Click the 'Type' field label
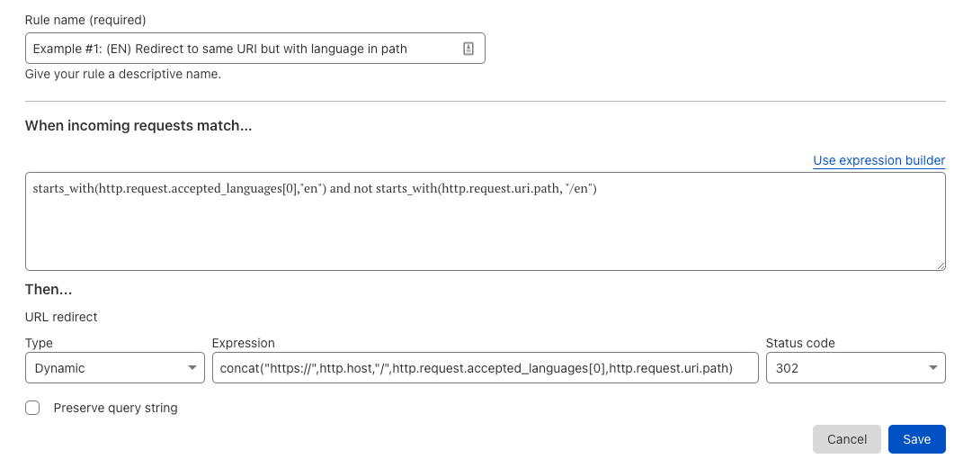This screenshot has height=468, width=972. (x=39, y=343)
